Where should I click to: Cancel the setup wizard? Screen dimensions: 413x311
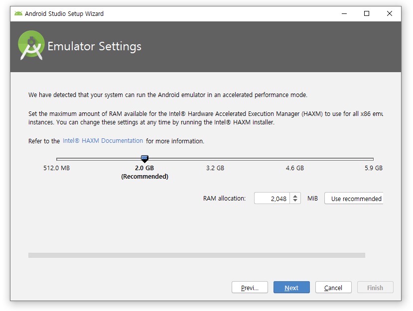click(x=333, y=287)
